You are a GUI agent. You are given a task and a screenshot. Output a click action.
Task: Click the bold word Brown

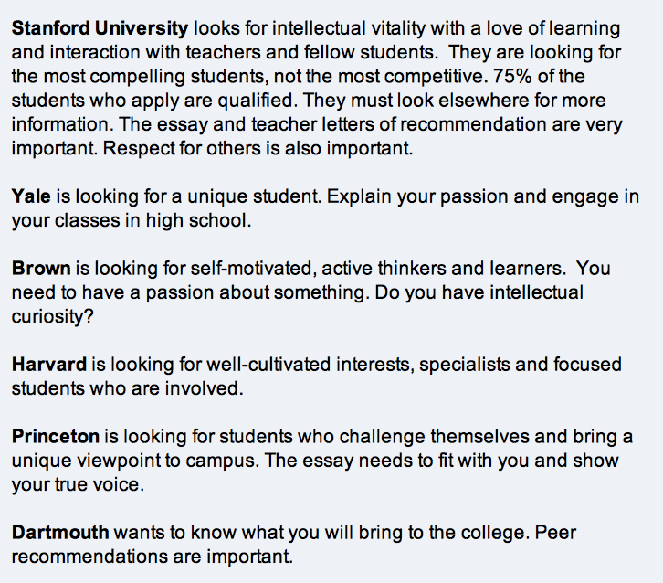(x=41, y=269)
